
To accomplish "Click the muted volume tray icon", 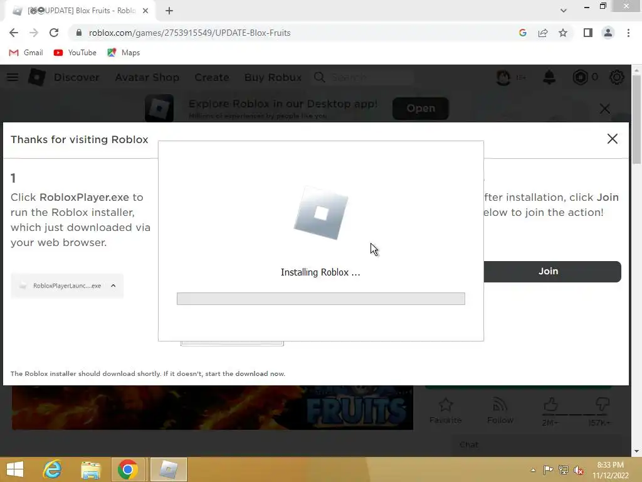I will tap(579, 470).
